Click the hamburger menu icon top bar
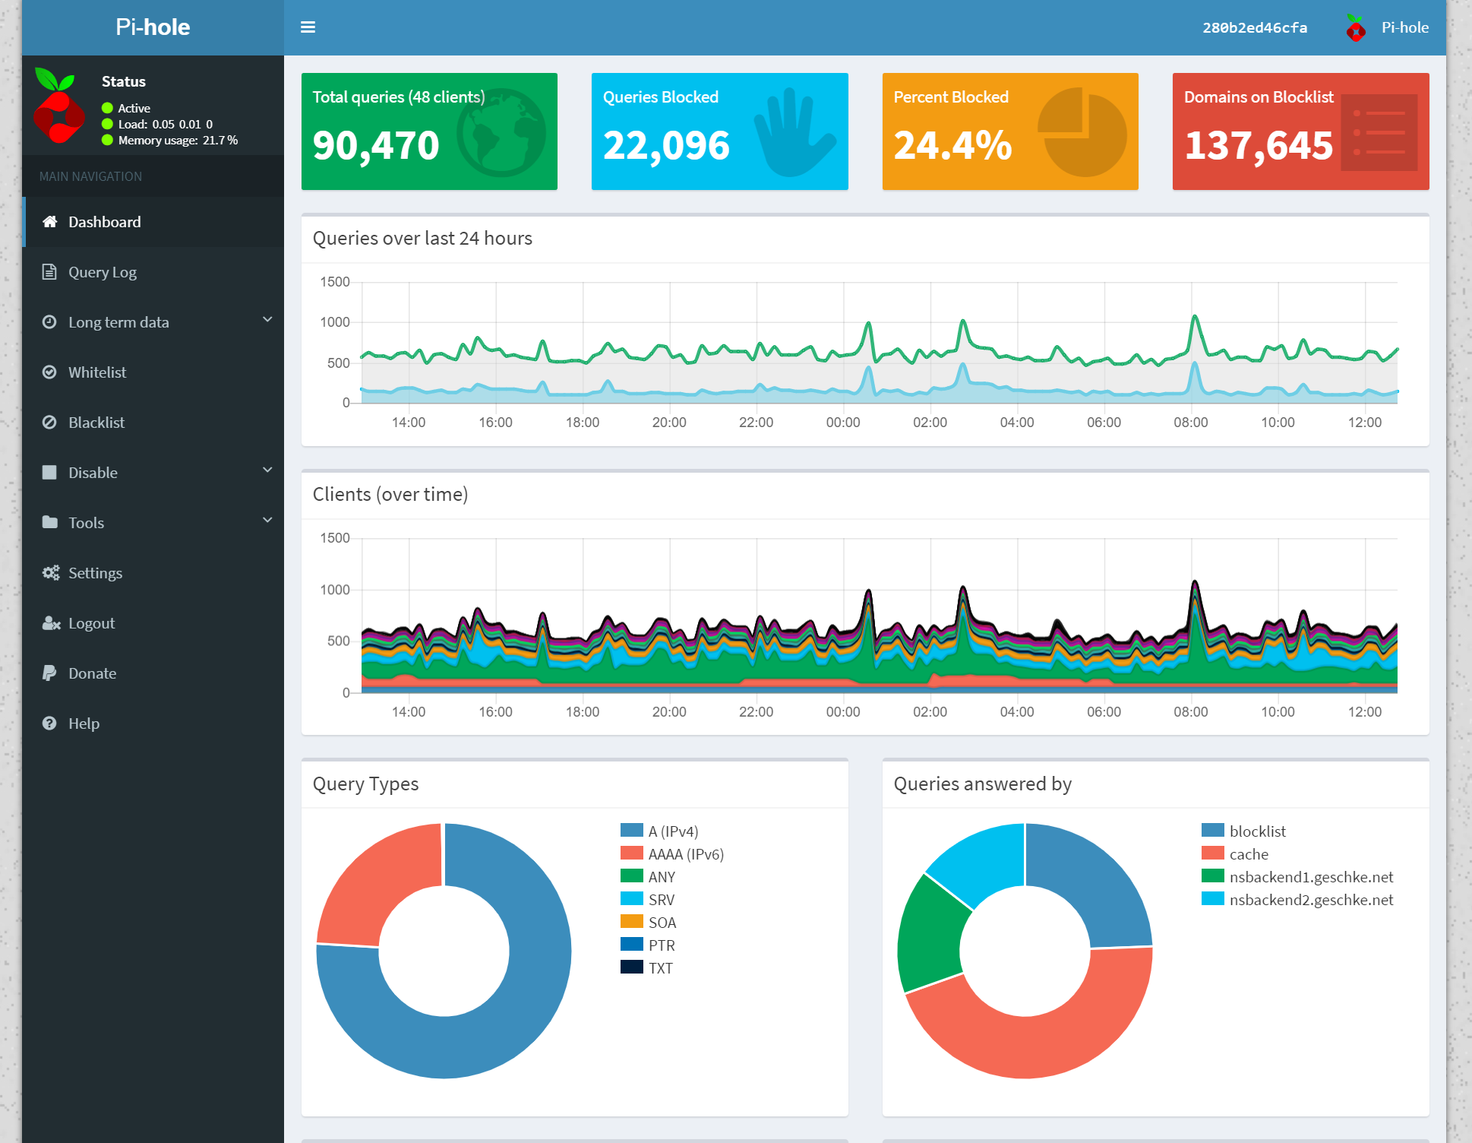Image resolution: width=1472 pixels, height=1143 pixels. point(308,27)
